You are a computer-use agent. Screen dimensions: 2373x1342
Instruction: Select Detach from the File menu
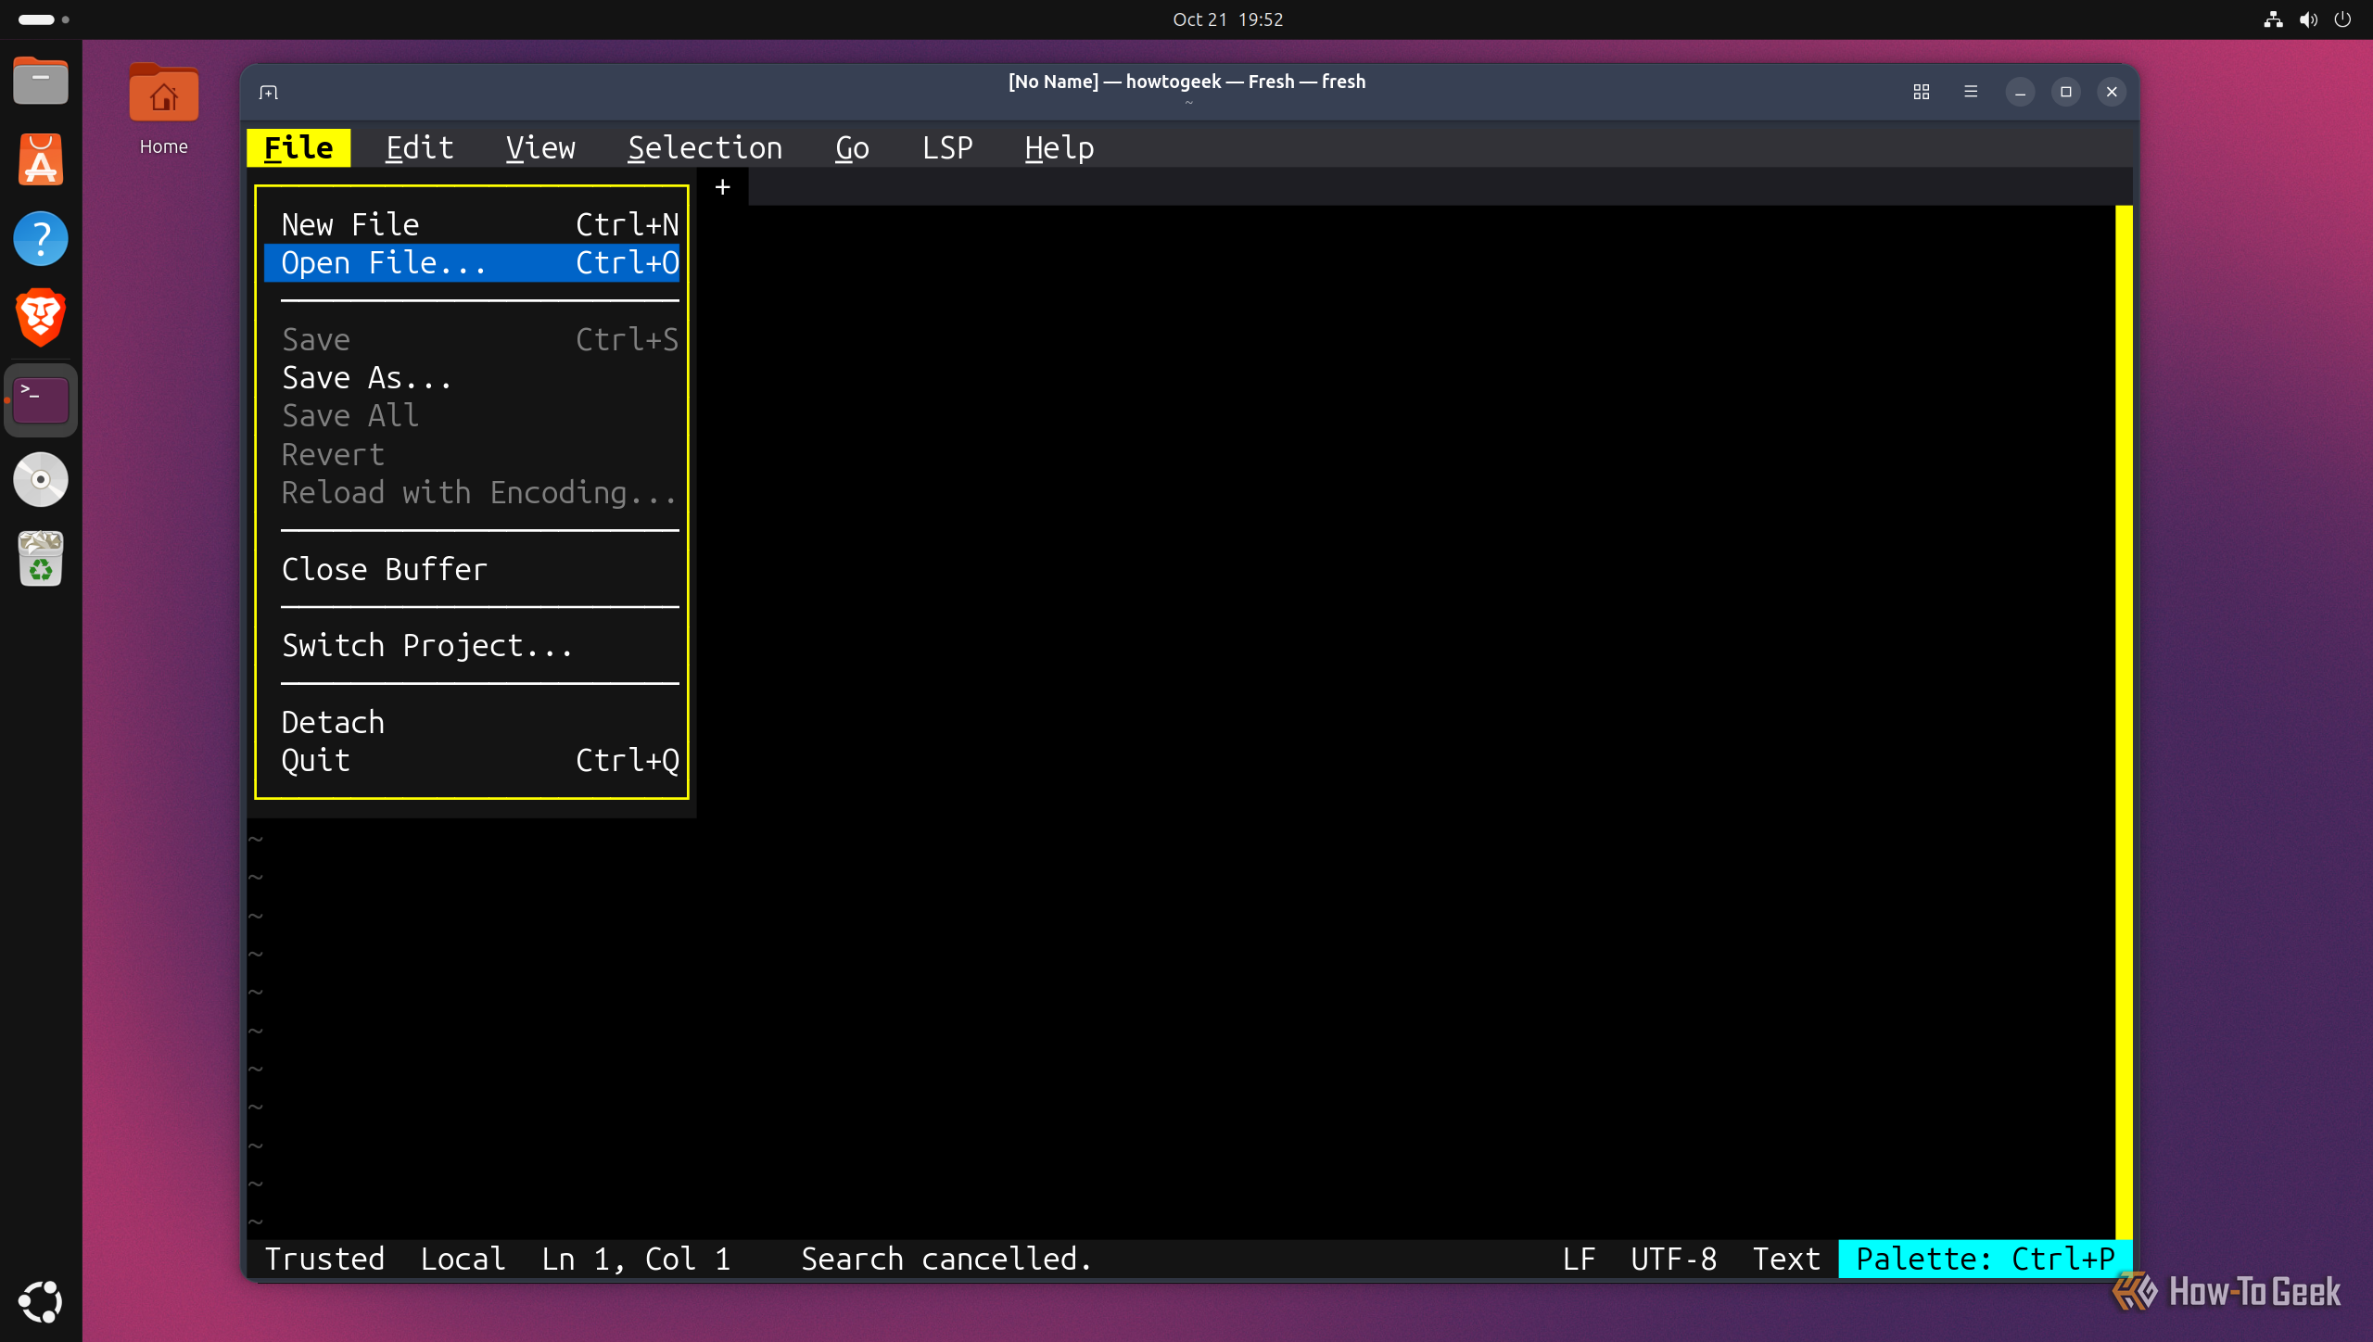point(472,722)
